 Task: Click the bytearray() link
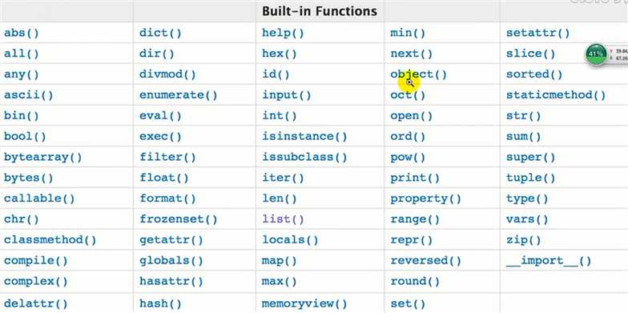43,157
